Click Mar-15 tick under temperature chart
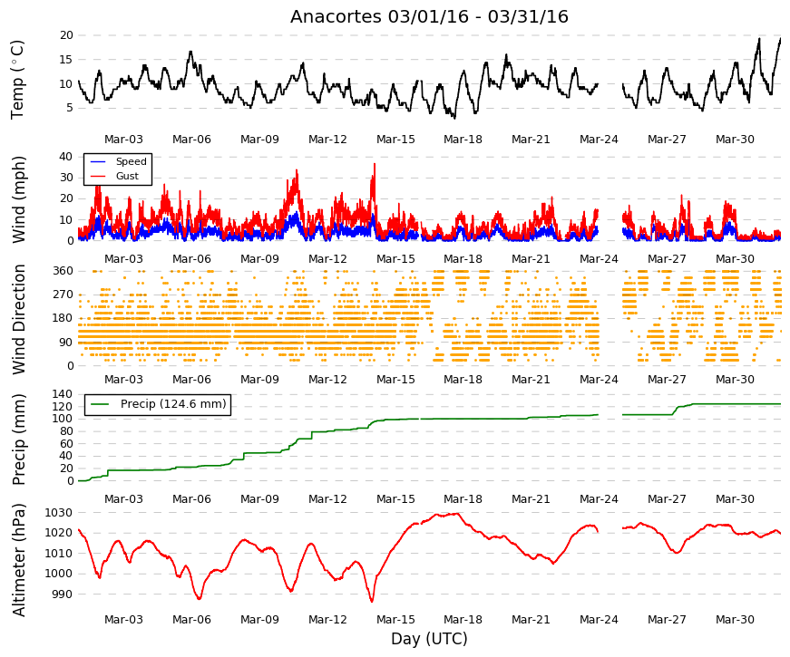The image size is (790, 657). point(395,140)
